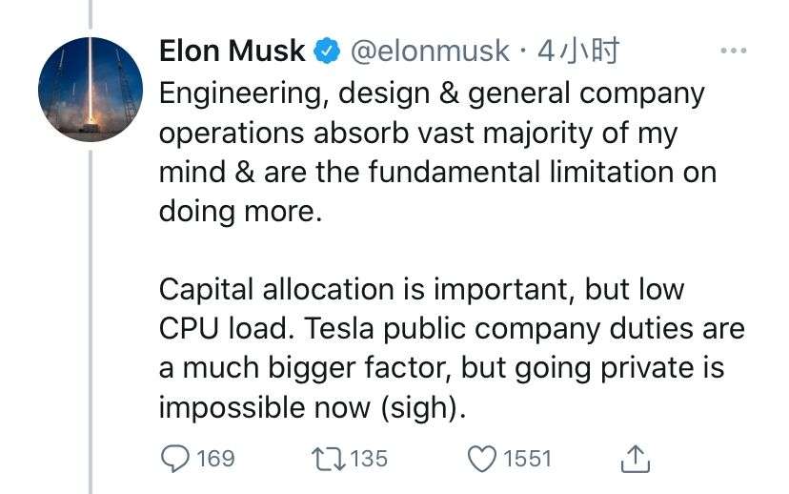Tap the share upload icon
Image resolution: width=789 pixels, height=494 pixels.
coord(636,459)
